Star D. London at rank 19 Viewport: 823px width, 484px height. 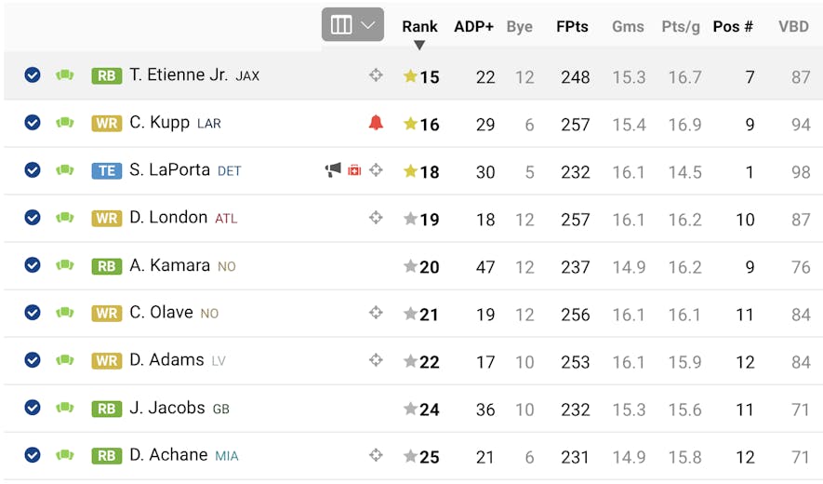point(410,218)
